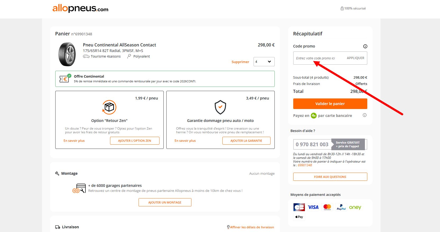Click the Retour Zen box icon

(x=109, y=107)
